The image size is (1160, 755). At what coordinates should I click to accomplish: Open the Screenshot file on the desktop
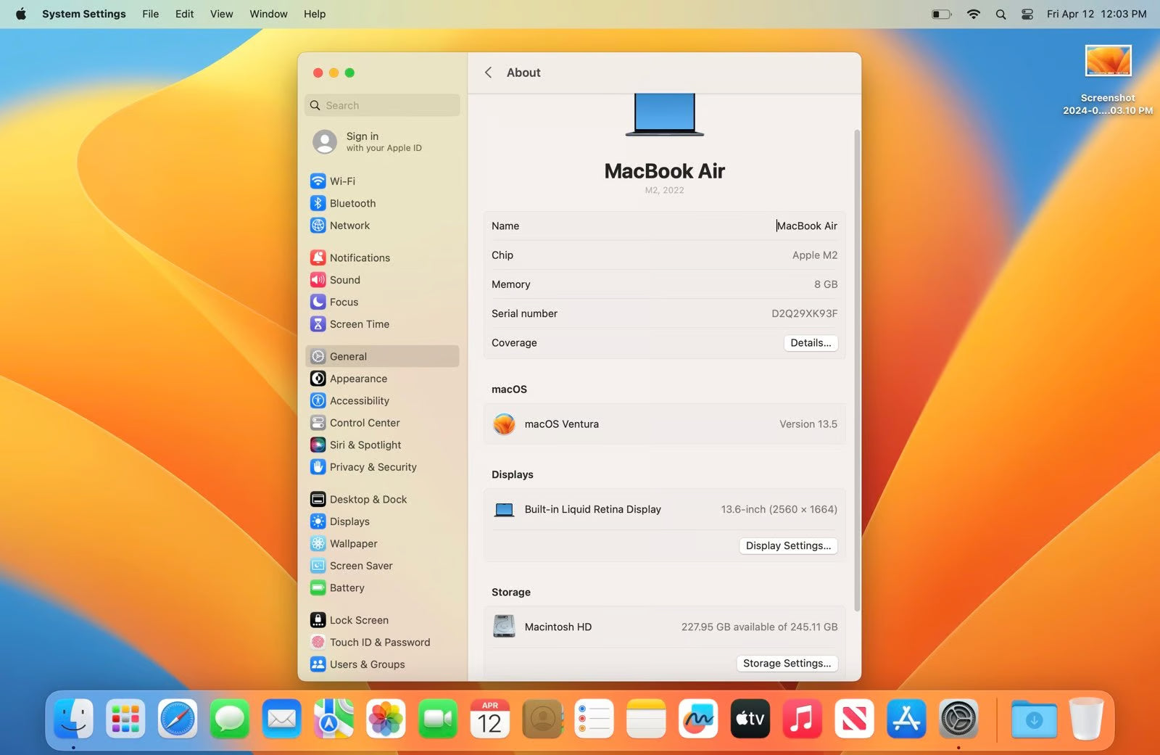pyautogui.click(x=1108, y=61)
